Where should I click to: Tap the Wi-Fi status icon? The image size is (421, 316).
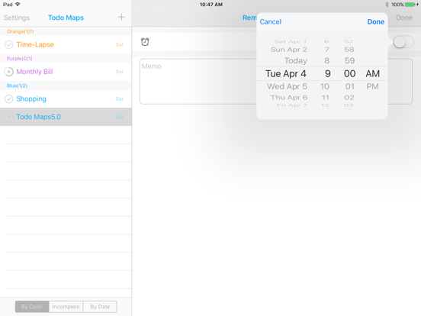18,5
